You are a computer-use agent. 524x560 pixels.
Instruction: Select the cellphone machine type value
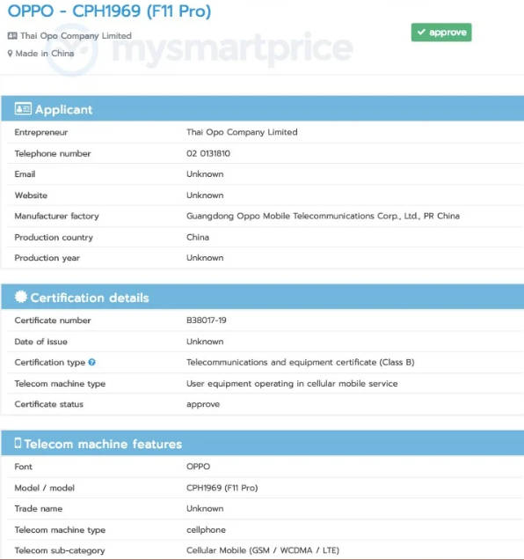[x=206, y=530]
